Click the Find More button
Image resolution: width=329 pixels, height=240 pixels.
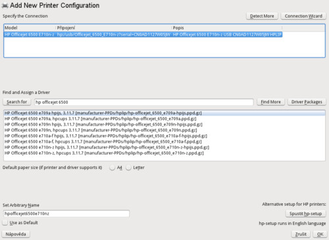point(270,102)
